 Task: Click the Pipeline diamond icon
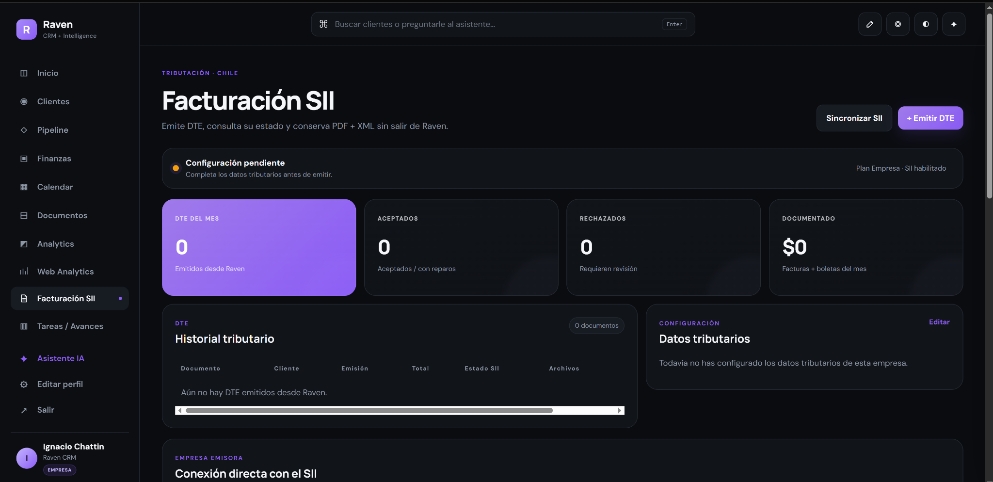(24, 130)
